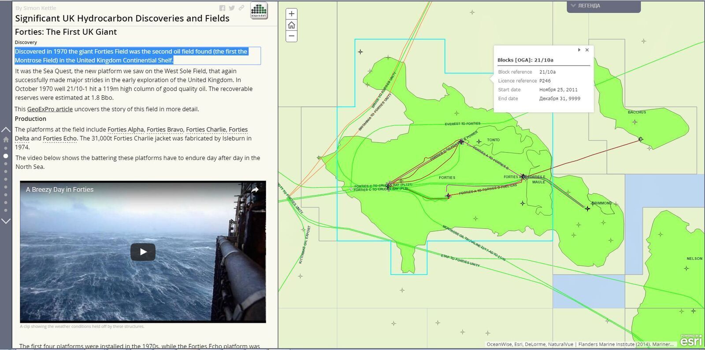Click the MAULE field label on map
The width and height of the screenshot is (705, 350).
pos(538,182)
